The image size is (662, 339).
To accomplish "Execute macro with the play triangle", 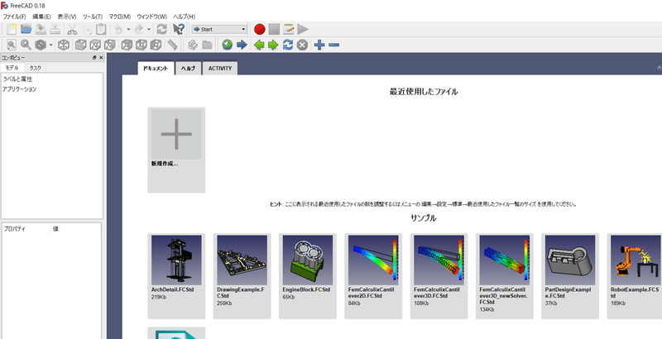I will pos(303,29).
